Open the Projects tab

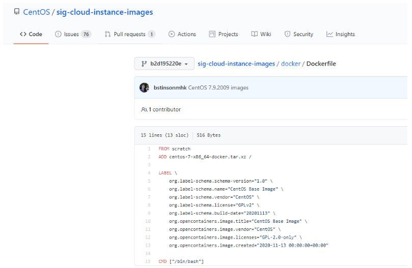224,34
